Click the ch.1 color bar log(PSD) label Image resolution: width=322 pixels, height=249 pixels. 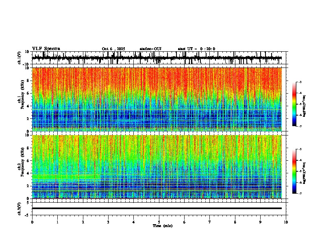pyautogui.click(x=304, y=106)
